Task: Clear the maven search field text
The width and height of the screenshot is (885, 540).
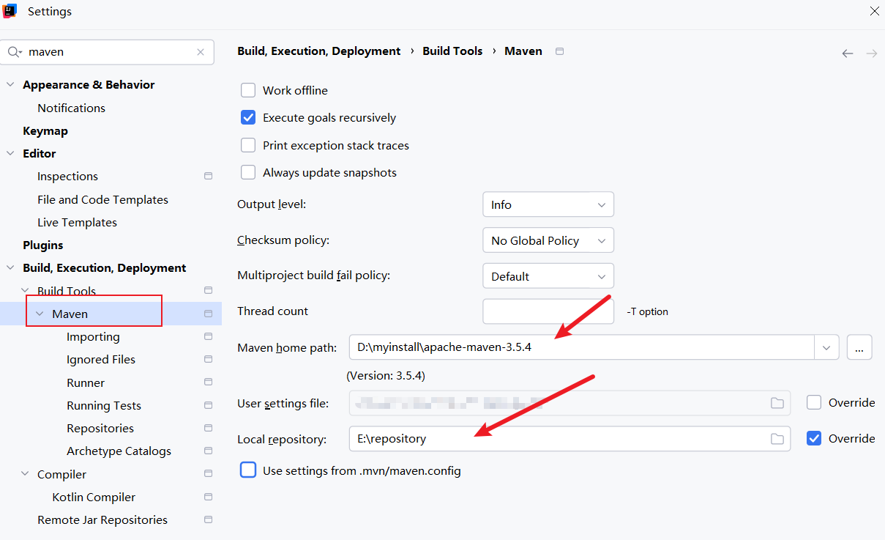Action: 201,52
